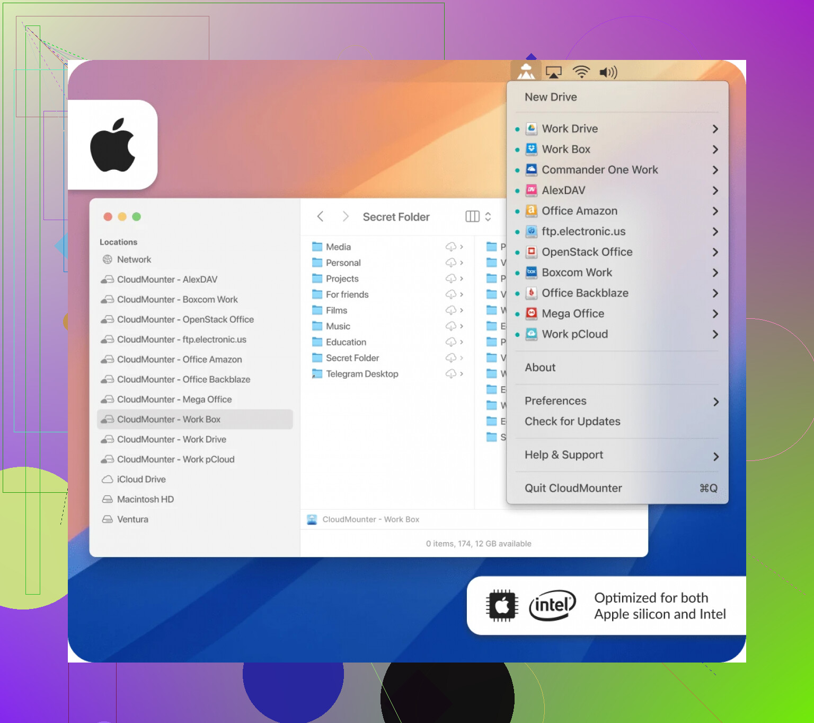The height and width of the screenshot is (723, 814).
Task: Click the Backblaze flame icon beside Office Backblaze
Action: [x=532, y=293]
